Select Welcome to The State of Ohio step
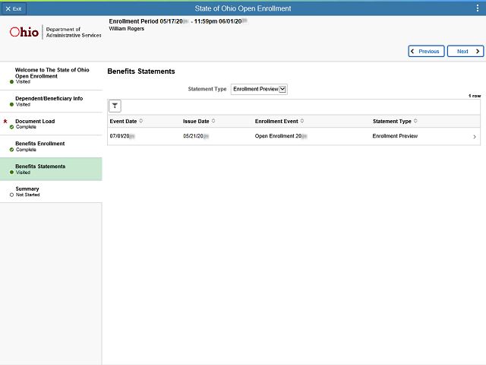486x365 pixels. coord(51,76)
